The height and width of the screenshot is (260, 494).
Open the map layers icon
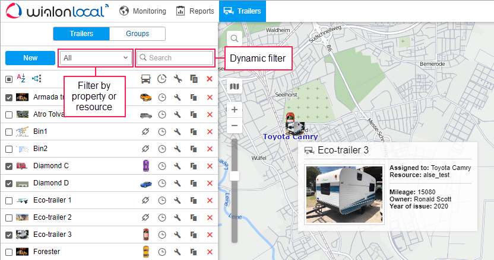point(235,87)
